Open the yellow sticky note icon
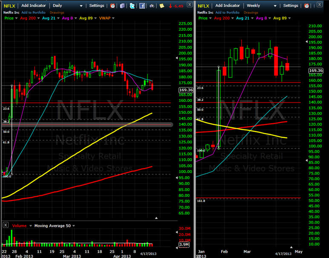The width and height of the screenshot is (329, 258). 162,6
